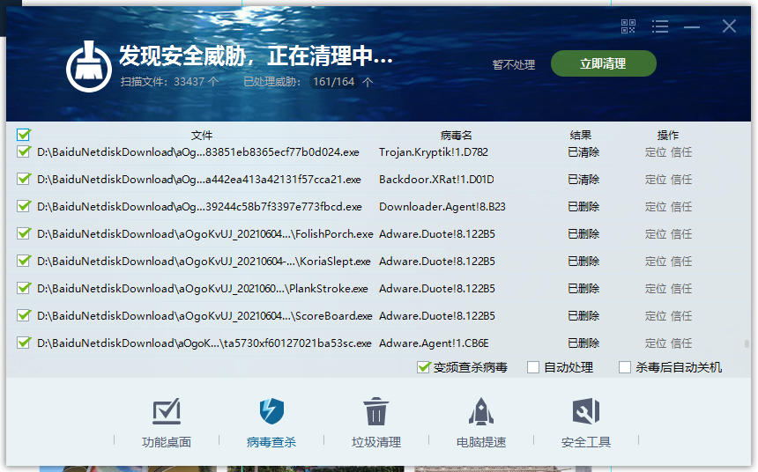Open 电脑提速 rocket icon
Image resolution: width=758 pixels, height=472 pixels.
481,411
